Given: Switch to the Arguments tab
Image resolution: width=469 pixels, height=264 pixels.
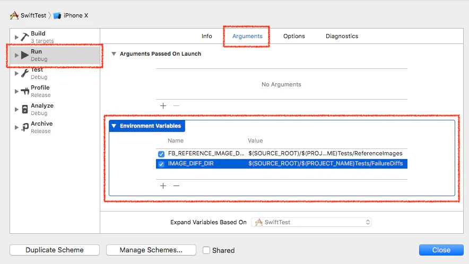Looking at the screenshot, I should click(x=247, y=36).
